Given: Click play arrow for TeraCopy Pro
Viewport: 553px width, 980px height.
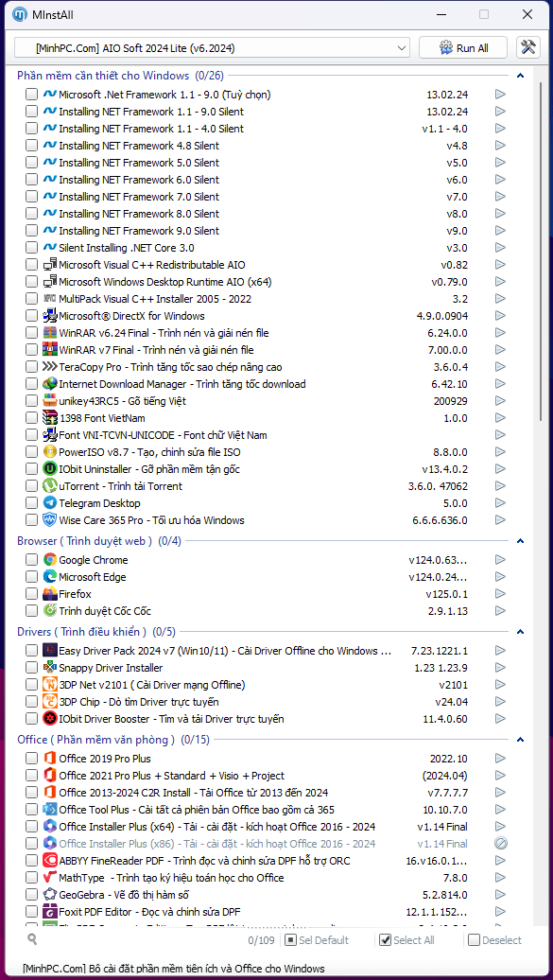Looking at the screenshot, I should point(500,367).
